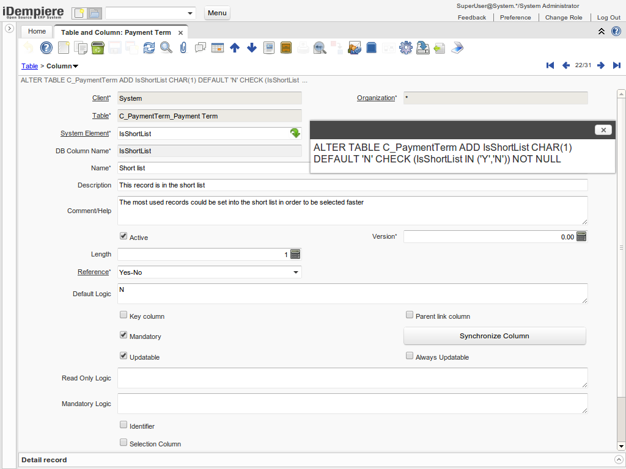Click the Log Out link

pyautogui.click(x=608, y=18)
